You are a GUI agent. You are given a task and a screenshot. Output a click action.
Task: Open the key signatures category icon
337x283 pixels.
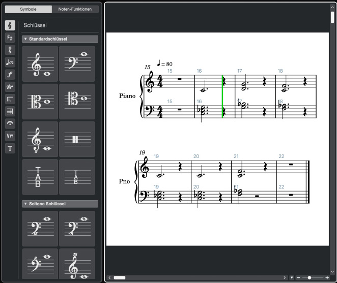[x=10, y=38]
